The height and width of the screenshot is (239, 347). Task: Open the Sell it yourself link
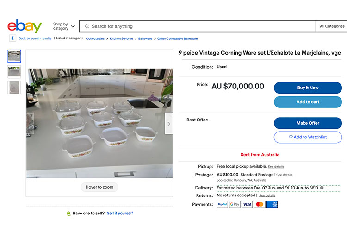pos(120,213)
